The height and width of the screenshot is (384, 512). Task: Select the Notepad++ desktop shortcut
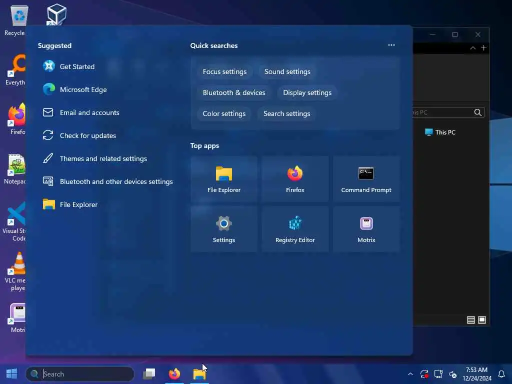[x=15, y=169]
